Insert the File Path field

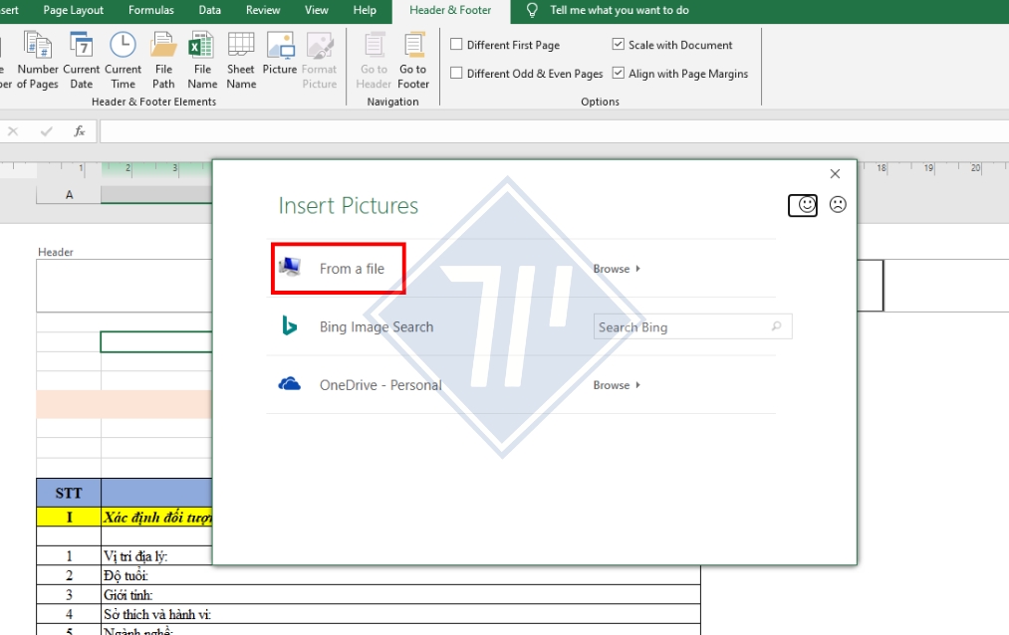162,60
